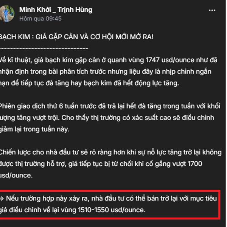Click the arrow symbol starting highlighted paragraph
Viewport: 227px width, 227px height.
coord(2,199)
